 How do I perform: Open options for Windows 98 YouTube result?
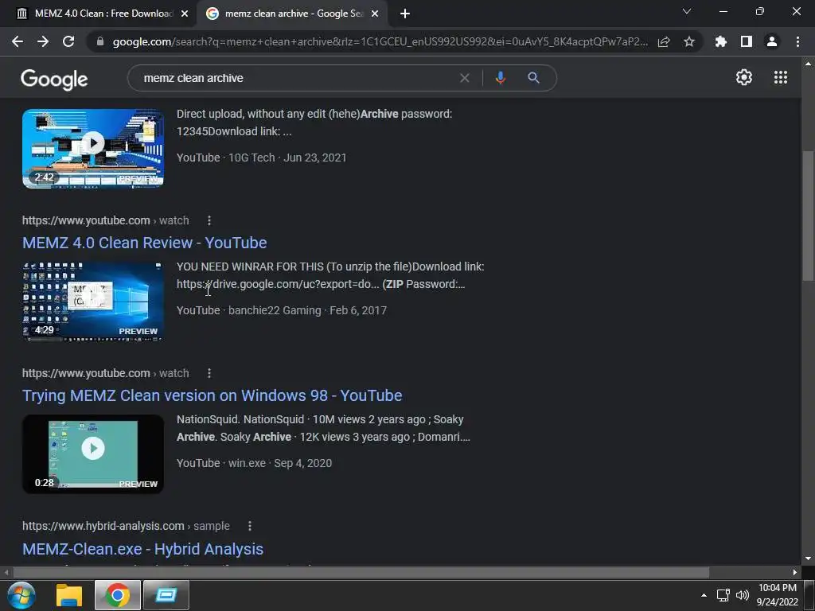point(209,374)
